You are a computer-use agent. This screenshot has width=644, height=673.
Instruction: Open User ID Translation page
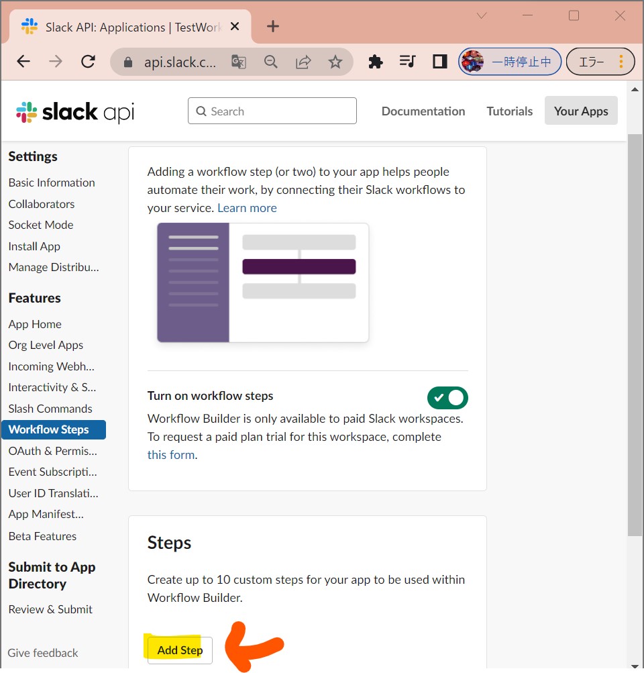[x=53, y=493]
